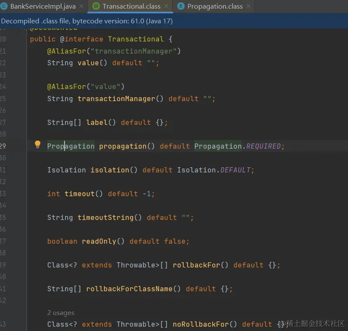Click the Isolation.DEFAULT value on line 31
Screen dimensions: 348x331
213,170
